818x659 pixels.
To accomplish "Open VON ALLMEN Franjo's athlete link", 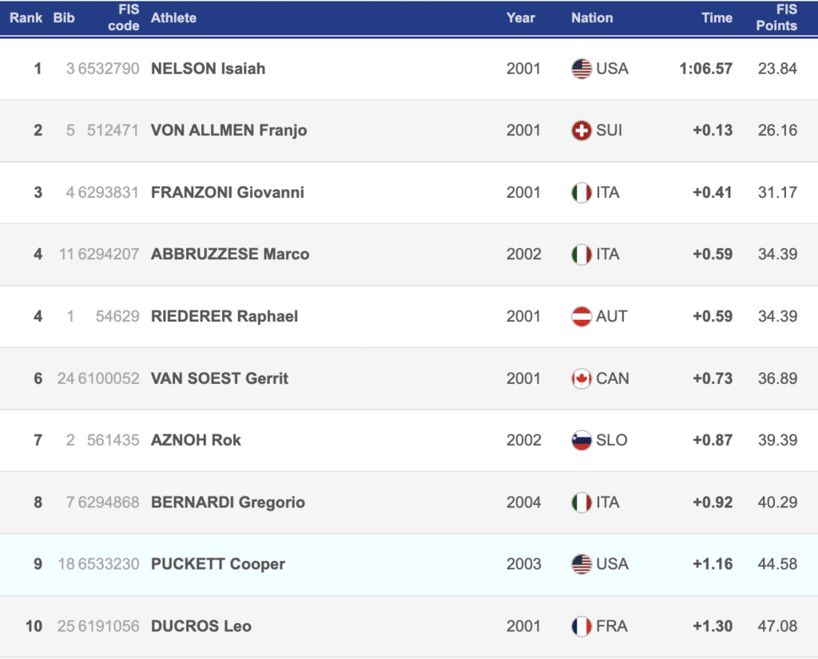I will [x=228, y=130].
